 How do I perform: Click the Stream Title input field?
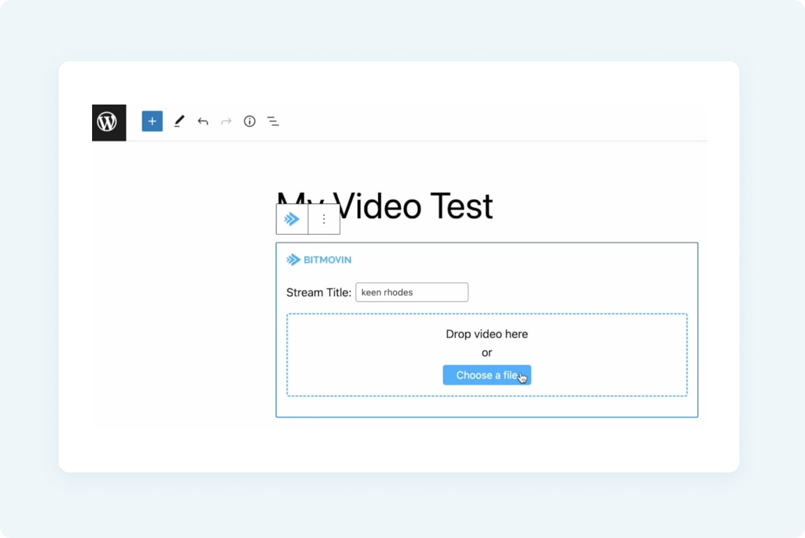(x=412, y=292)
